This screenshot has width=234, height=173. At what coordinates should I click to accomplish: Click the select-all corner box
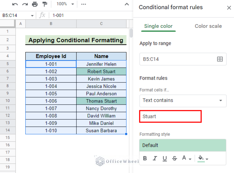tap(8, 23)
